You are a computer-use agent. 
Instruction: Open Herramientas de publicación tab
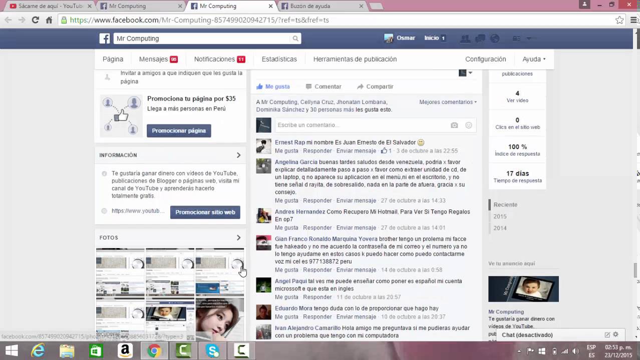pyautogui.click(x=355, y=59)
